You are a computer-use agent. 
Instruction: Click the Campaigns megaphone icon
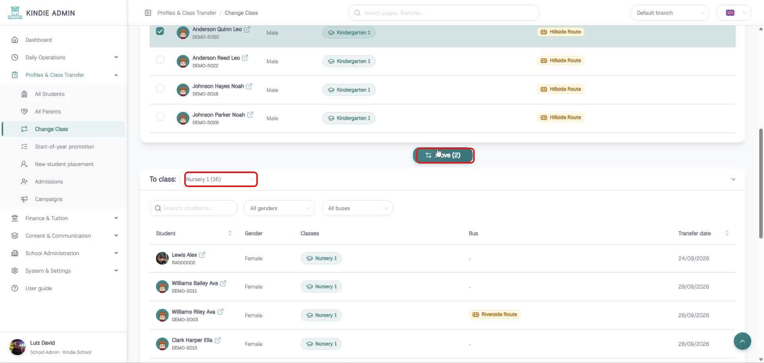(x=24, y=199)
